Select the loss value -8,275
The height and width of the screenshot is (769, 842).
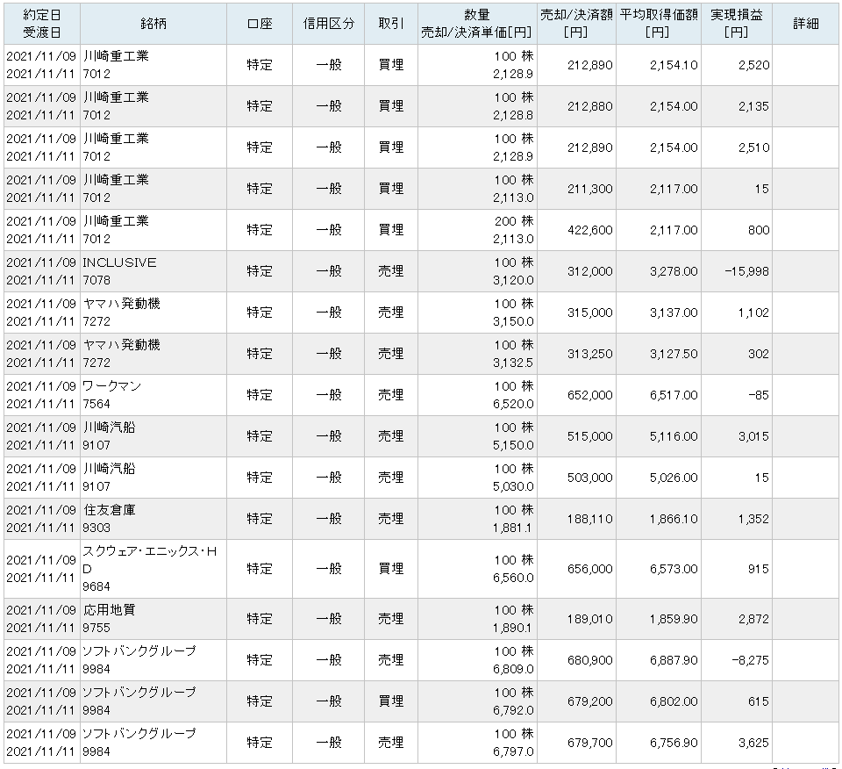[751, 660]
